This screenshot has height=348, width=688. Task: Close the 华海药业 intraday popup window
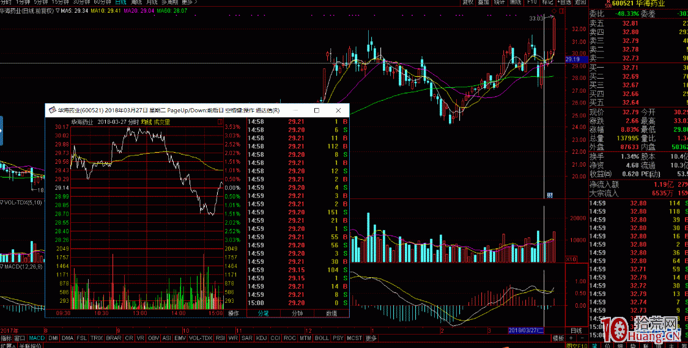point(338,111)
